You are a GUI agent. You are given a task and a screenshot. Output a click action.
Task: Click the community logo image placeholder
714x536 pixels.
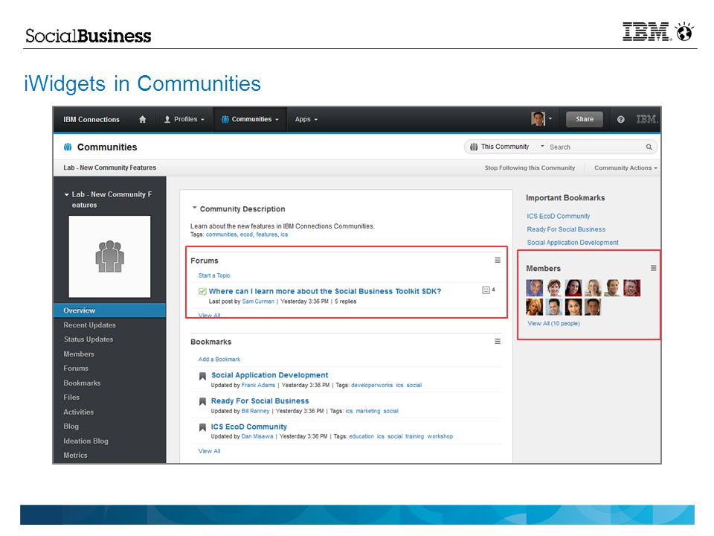(x=109, y=257)
